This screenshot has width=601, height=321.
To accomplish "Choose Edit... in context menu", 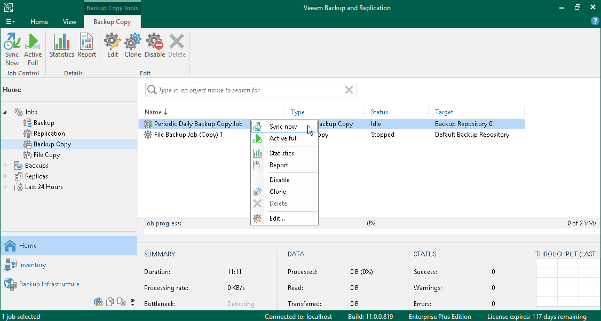I will [x=284, y=218].
